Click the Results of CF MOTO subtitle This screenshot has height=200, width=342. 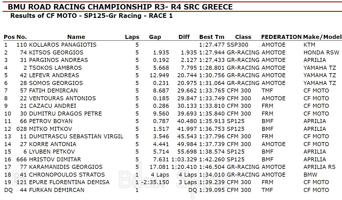coord(91,16)
